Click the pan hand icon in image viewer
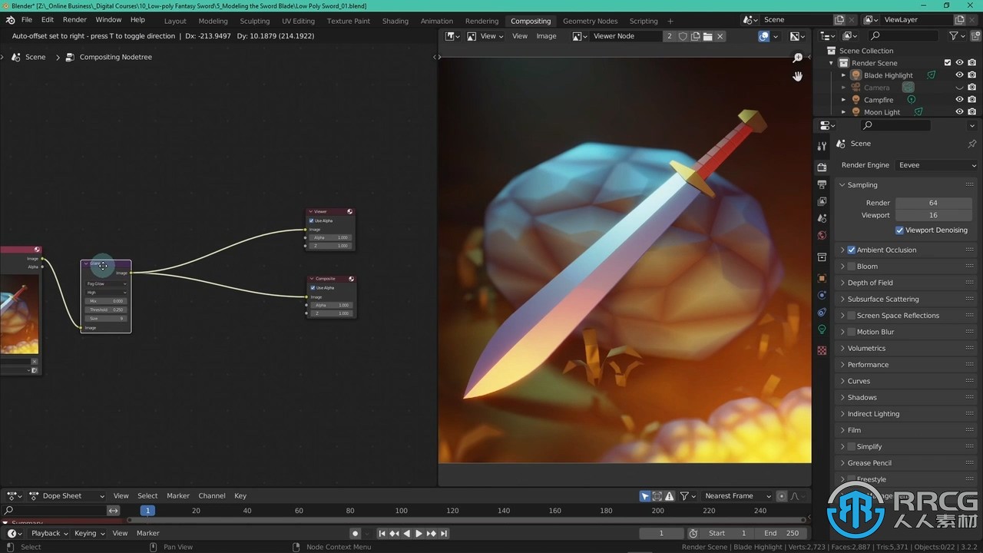The width and height of the screenshot is (983, 553). 798,76
